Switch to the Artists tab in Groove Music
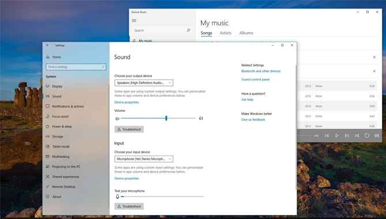The width and height of the screenshot is (386, 219). pyautogui.click(x=225, y=33)
